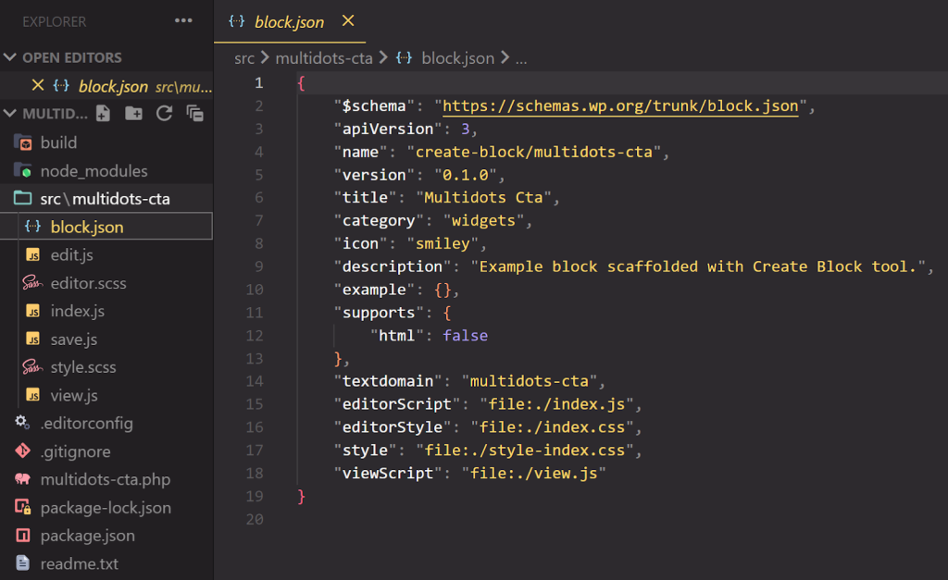This screenshot has height=580, width=948.
Task: Expand the node_modules folder
Action: [x=94, y=171]
